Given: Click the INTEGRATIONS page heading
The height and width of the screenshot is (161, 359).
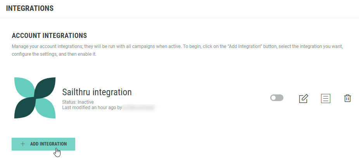Looking at the screenshot, I should pyautogui.click(x=30, y=8).
